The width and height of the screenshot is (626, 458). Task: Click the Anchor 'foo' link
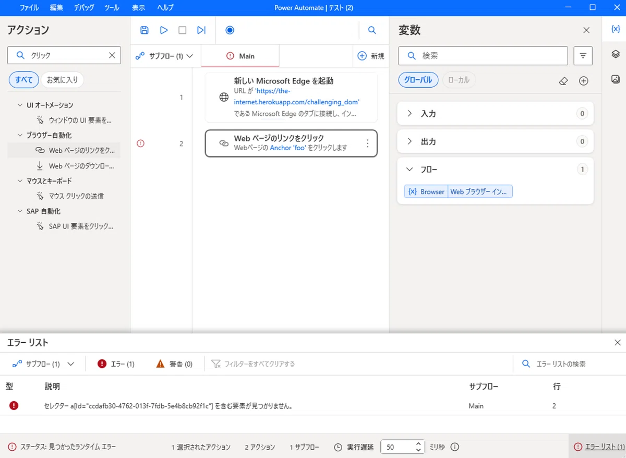288,148
